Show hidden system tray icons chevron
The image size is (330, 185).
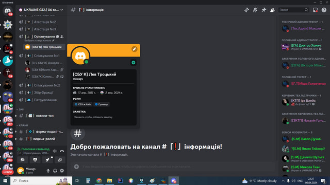click(x=283, y=180)
